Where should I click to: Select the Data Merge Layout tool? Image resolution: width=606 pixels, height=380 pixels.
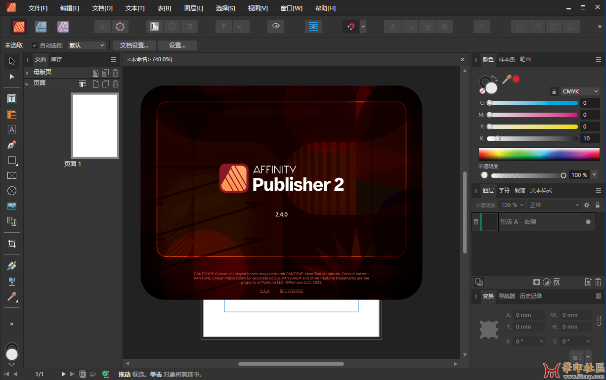coord(12,221)
